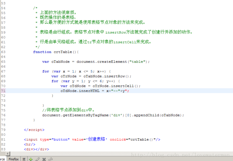Collapse the comment block at line 54
This screenshot has width=233, height=161.
click(x=0, y=8)
